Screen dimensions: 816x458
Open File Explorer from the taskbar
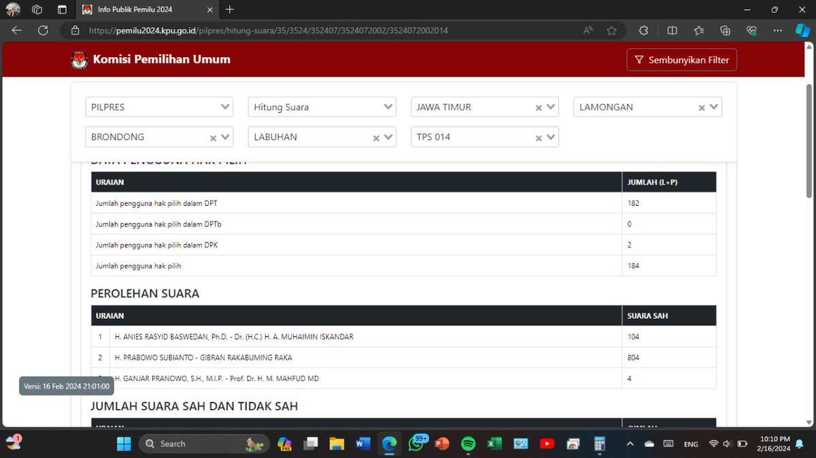337,444
